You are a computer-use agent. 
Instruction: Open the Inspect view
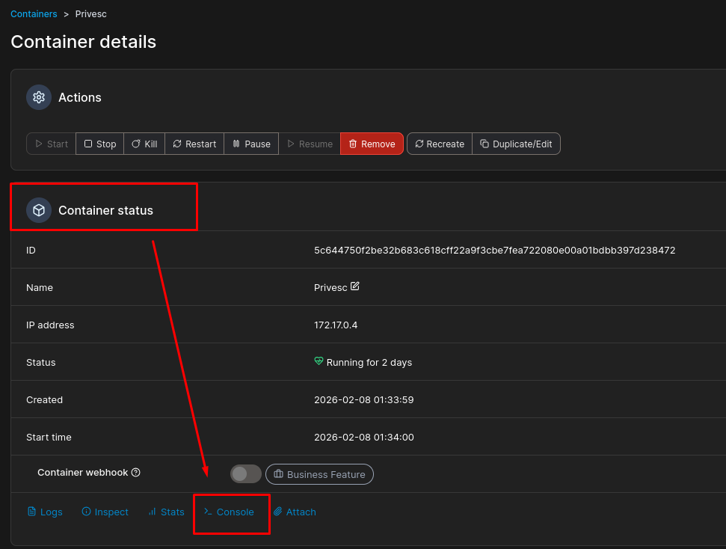(x=105, y=512)
